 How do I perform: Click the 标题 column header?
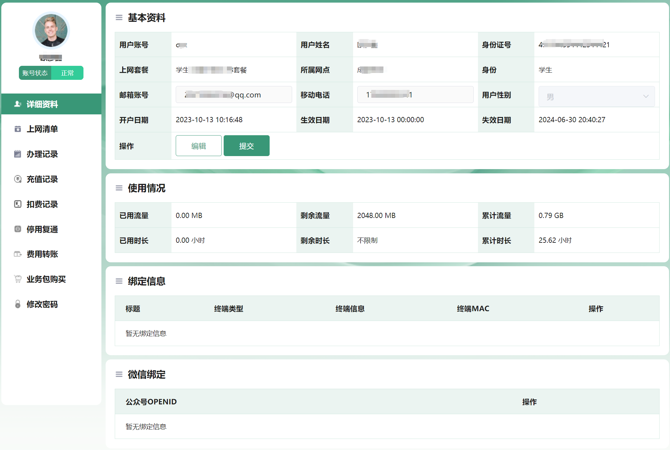click(x=133, y=309)
